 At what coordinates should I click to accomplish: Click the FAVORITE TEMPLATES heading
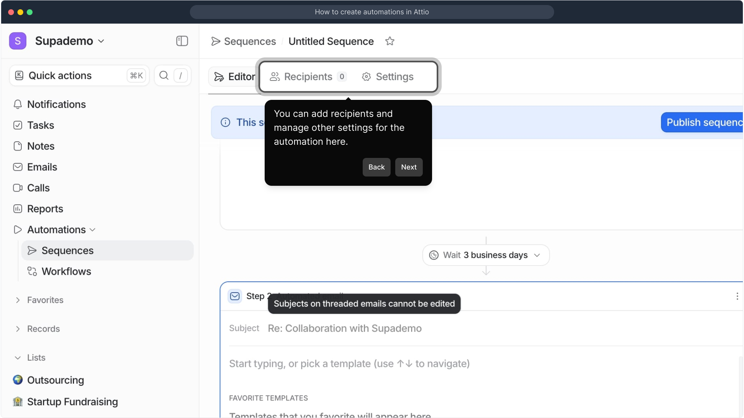tap(269, 398)
